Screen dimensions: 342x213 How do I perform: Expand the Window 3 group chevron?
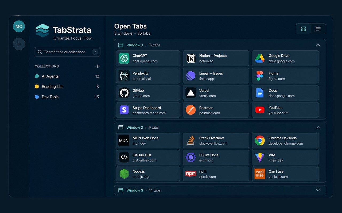pos(318,190)
